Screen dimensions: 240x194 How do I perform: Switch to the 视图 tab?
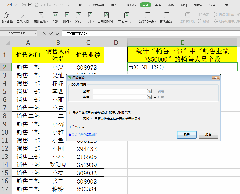click(184, 5)
